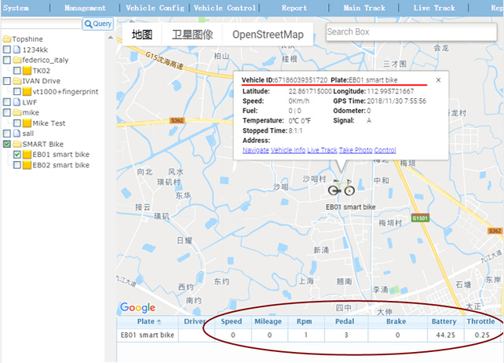Open the Take Photo link
This screenshot has height=363, width=504.
(x=356, y=150)
